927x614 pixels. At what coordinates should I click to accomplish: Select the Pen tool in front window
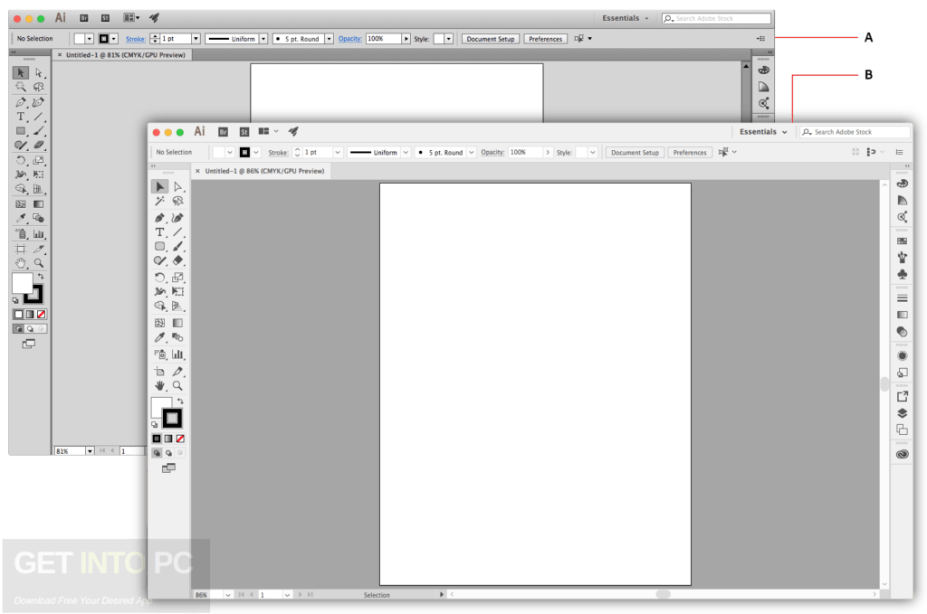(159, 218)
